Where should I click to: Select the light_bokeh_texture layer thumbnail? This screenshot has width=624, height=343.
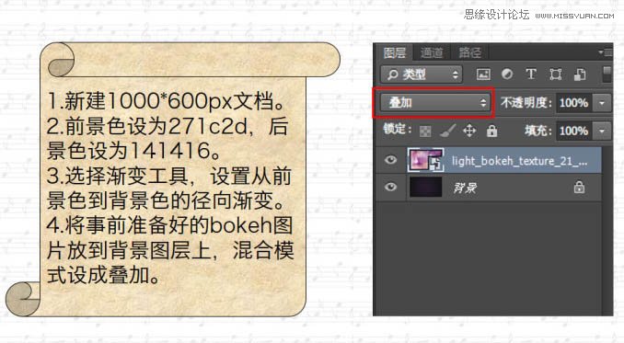click(425, 160)
